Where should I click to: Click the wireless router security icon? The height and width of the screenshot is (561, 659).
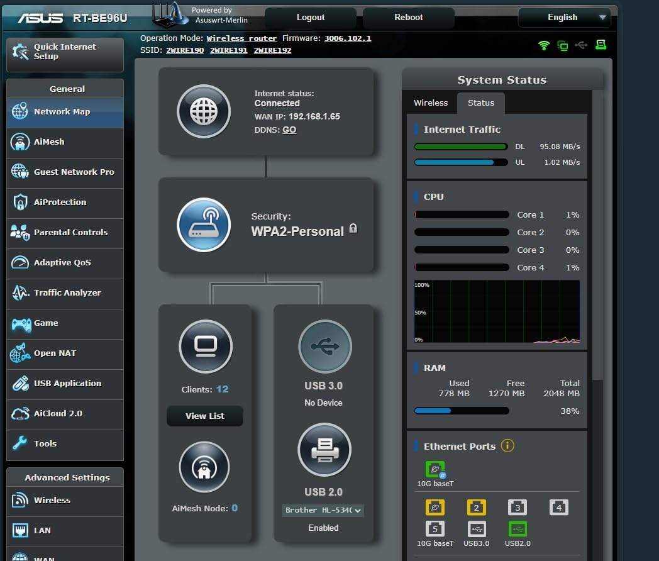[204, 225]
